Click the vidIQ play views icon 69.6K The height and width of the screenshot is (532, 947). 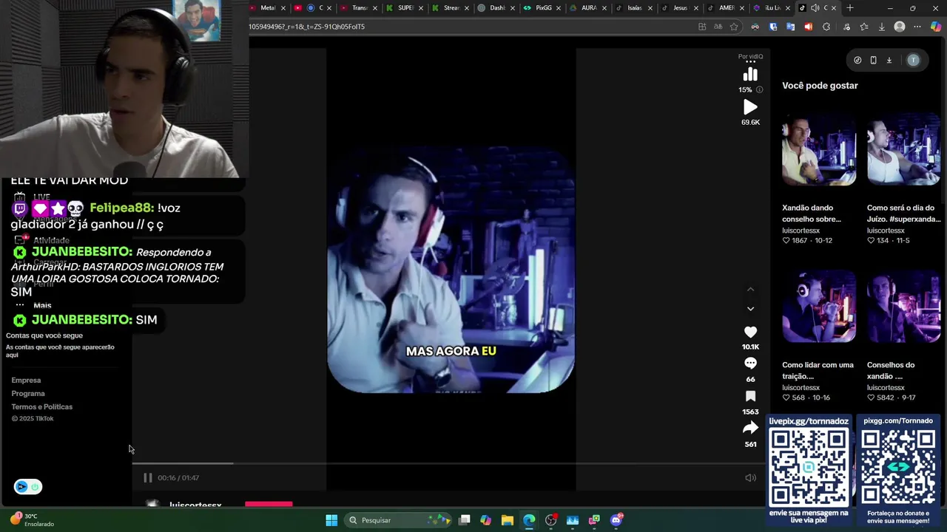click(x=750, y=107)
